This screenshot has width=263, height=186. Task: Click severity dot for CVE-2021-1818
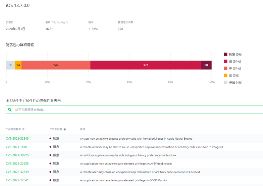pos(50,147)
